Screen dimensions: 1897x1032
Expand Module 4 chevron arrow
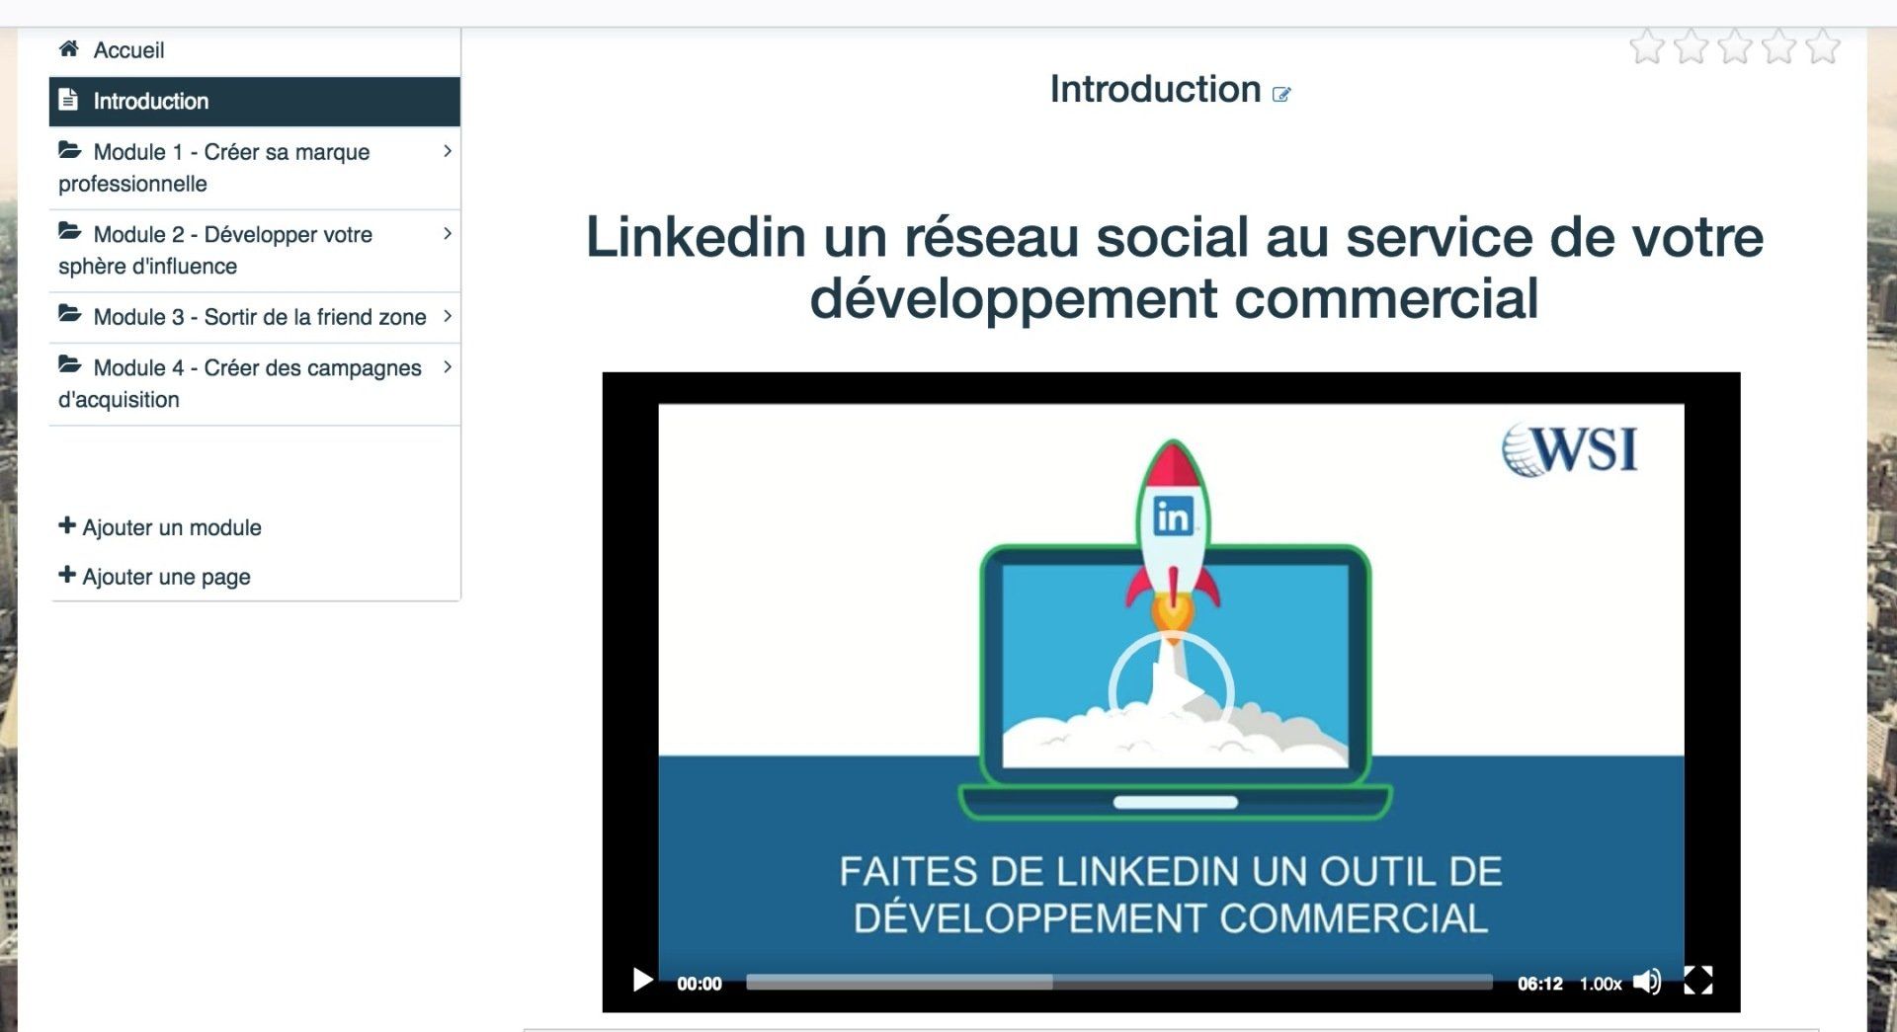(448, 366)
